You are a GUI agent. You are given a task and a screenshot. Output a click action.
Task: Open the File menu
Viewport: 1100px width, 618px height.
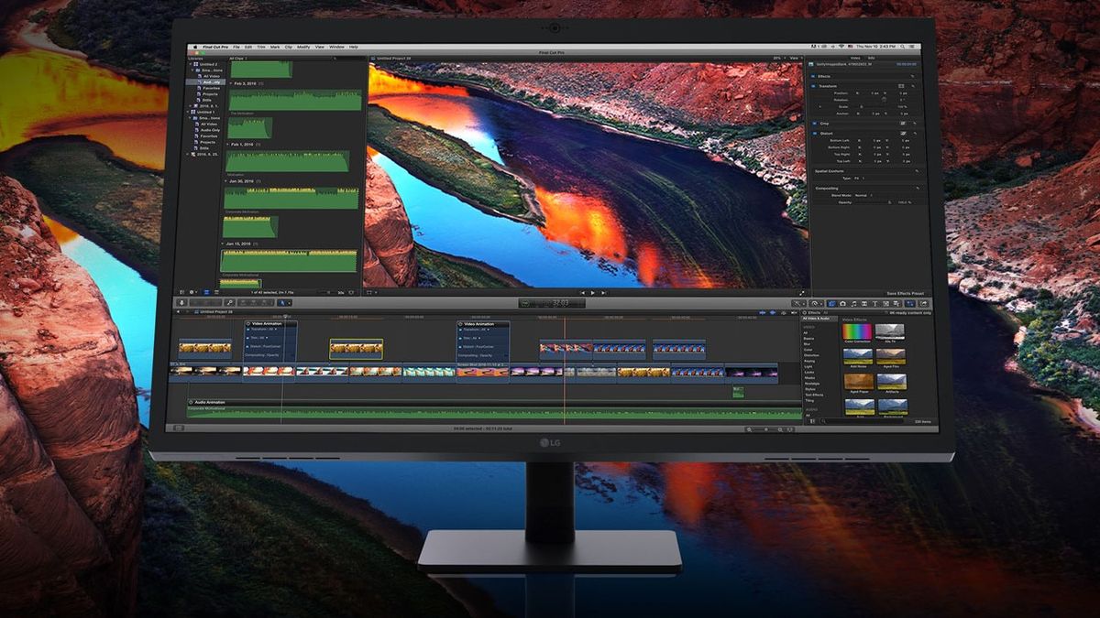click(x=236, y=47)
